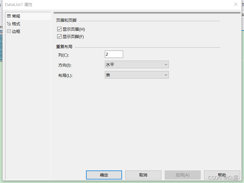Toggle the 显示页脚(F) checkbox
This screenshot has height=183, width=244.
pyautogui.click(x=59, y=36)
